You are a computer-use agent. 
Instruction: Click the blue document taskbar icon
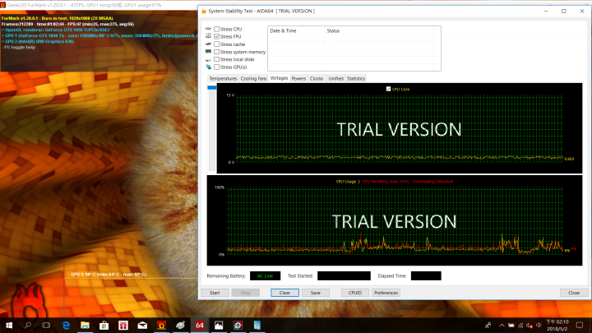pos(257,325)
